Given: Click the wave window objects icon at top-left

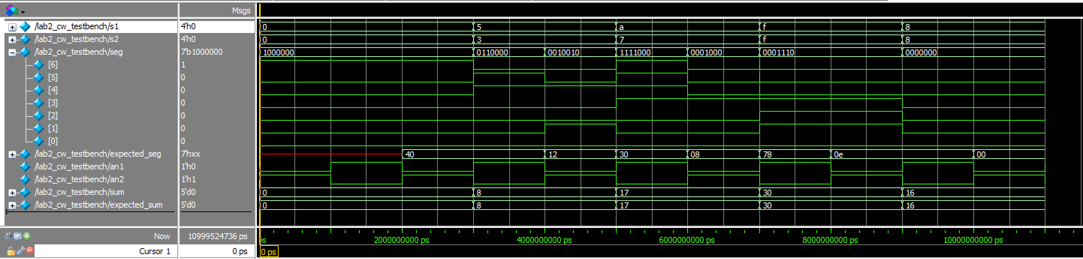Looking at the screenshot, I should coord(11,10).
